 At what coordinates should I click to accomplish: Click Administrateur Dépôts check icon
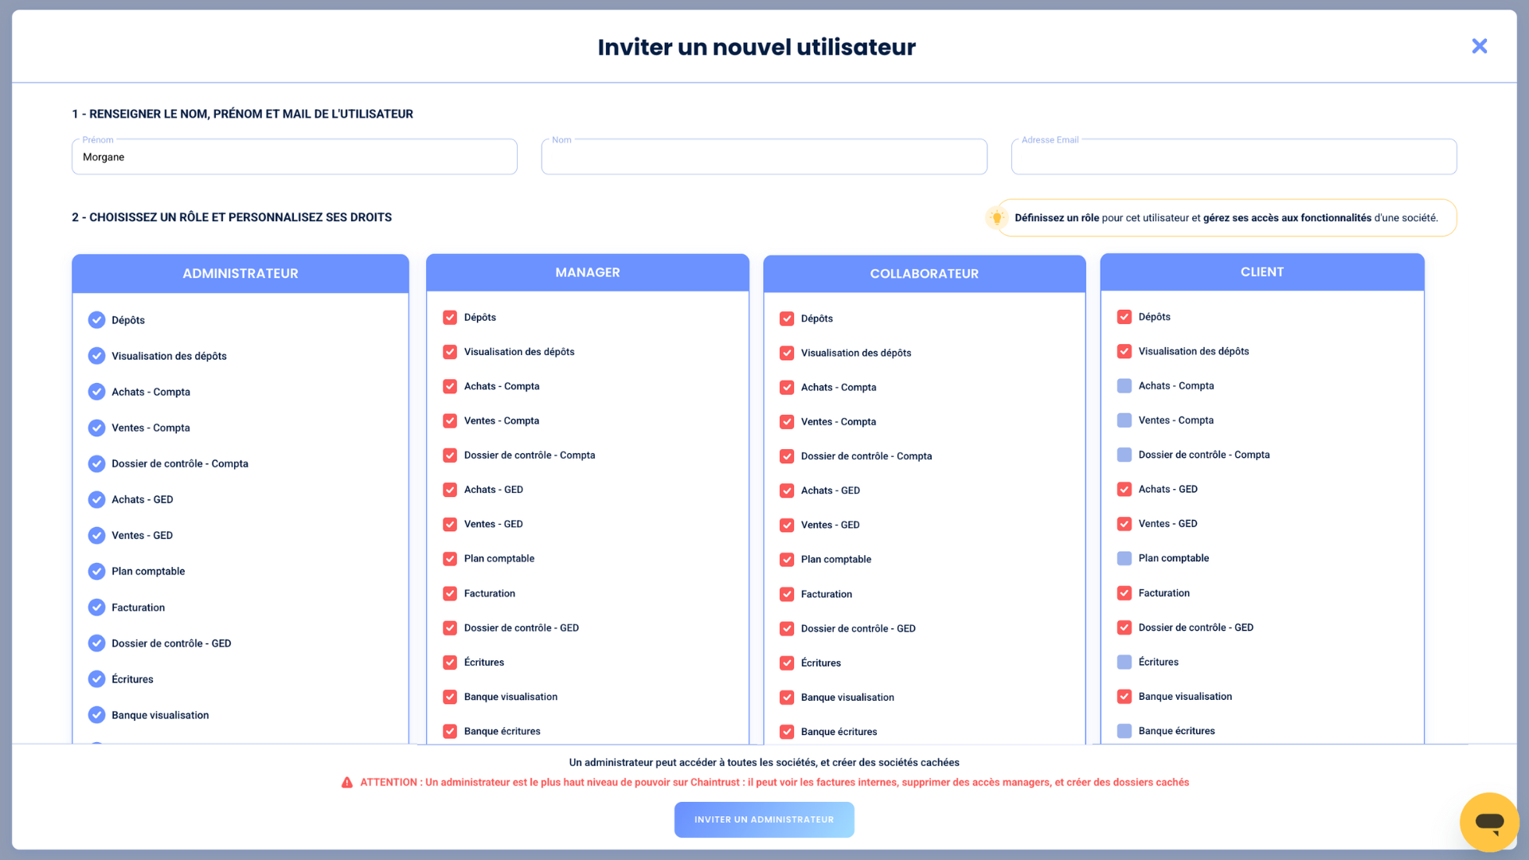pyautogui.click(x=96, y=320)
